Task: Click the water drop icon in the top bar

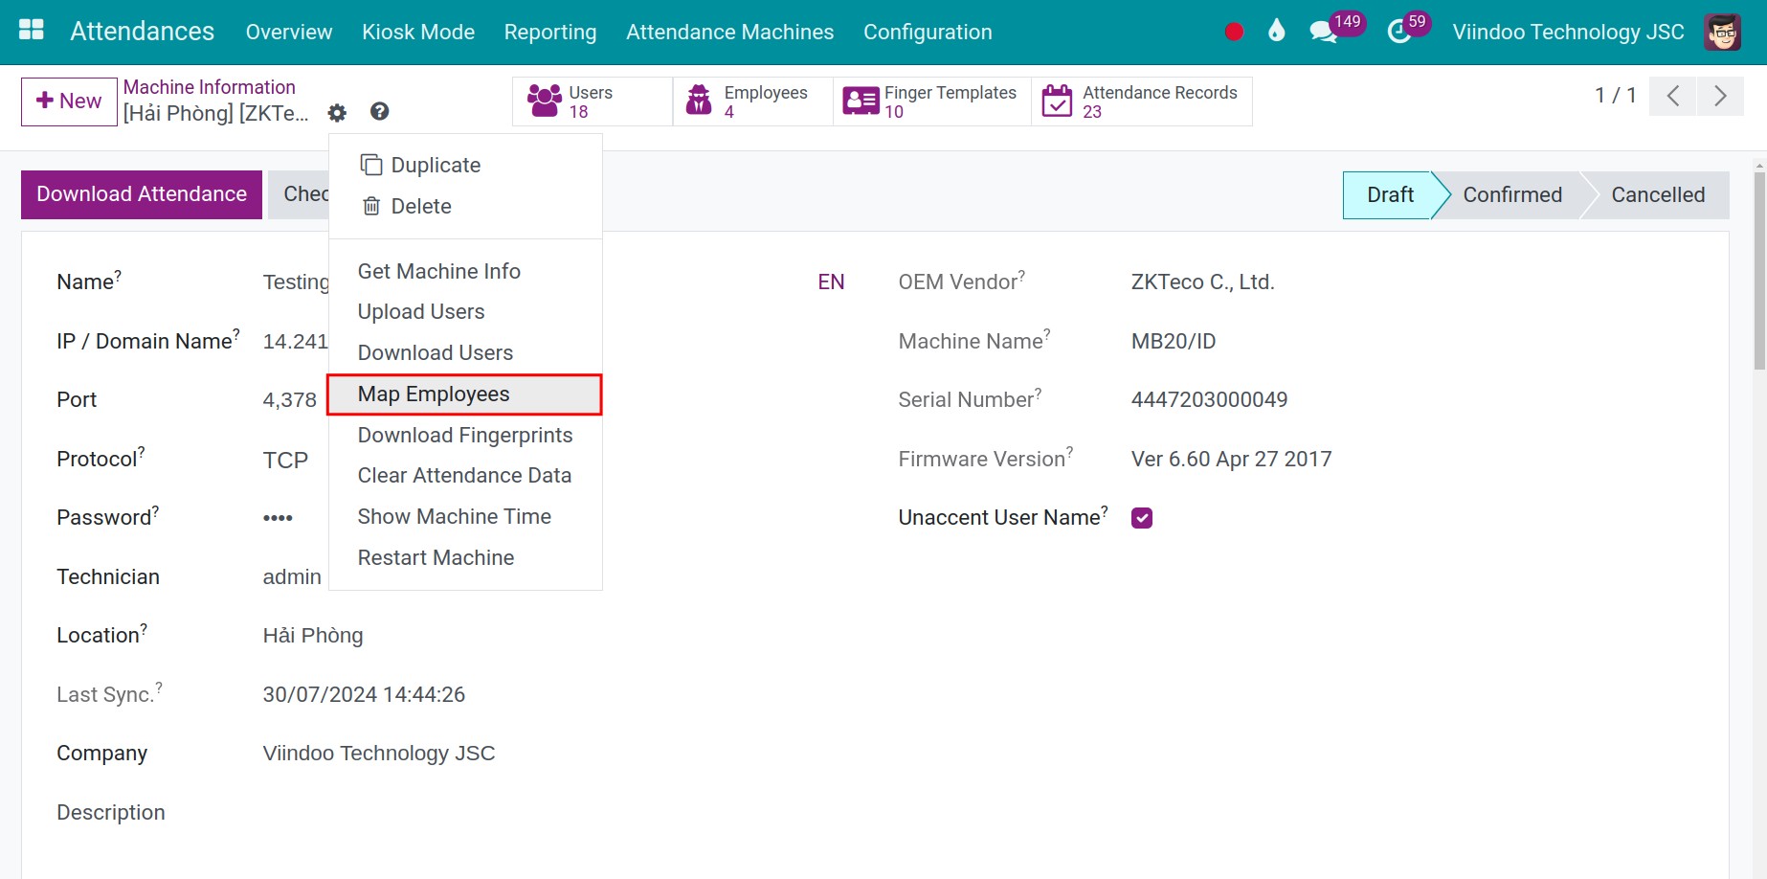Action: 1276,32
